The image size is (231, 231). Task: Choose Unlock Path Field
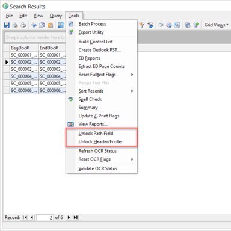pos(102,134)
